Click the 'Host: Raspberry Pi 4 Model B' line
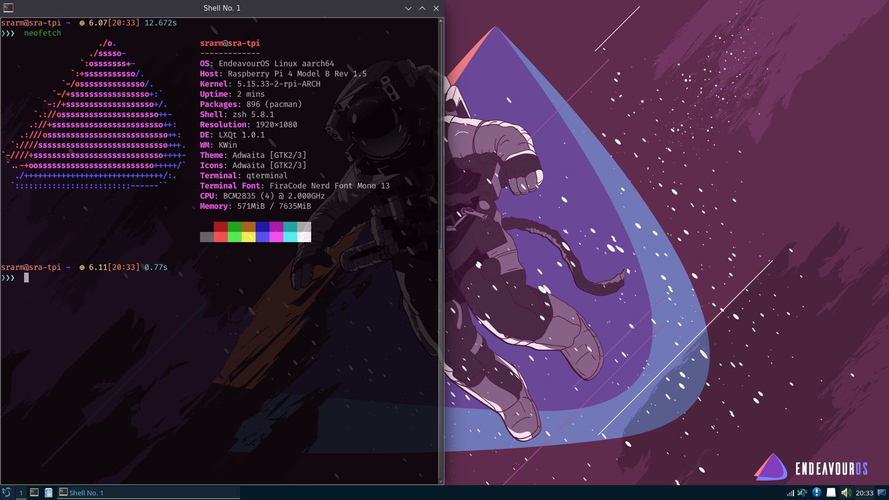 (283, 74)
